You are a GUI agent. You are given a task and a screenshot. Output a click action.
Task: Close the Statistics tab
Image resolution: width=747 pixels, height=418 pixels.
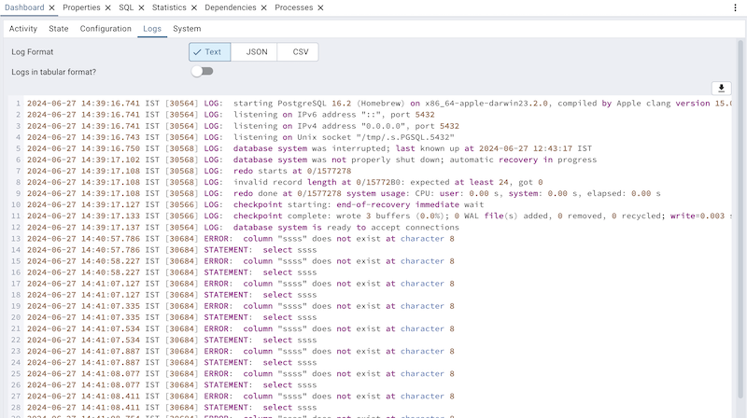point(193,7)
